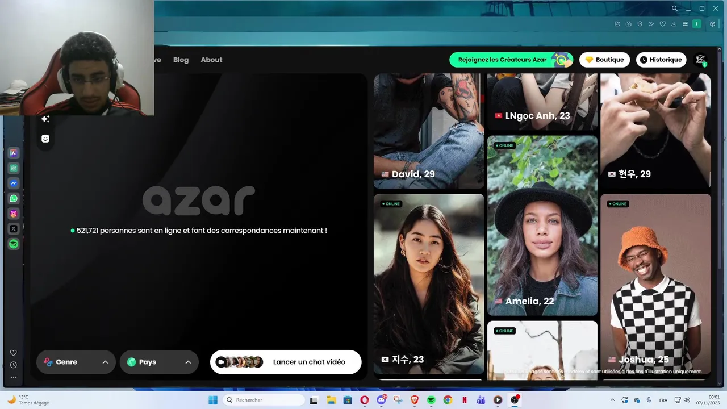Click the Windows Start button
Image resolution: width=727 pixels, height=409 pixels.
click(x=213, y=400)
